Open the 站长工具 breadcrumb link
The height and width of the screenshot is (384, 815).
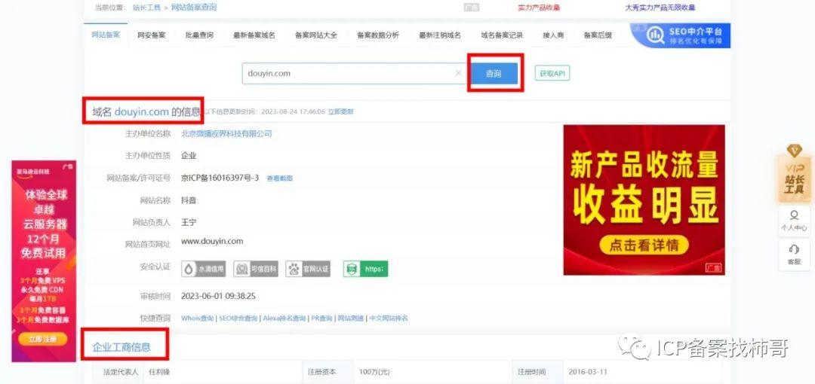146,8
